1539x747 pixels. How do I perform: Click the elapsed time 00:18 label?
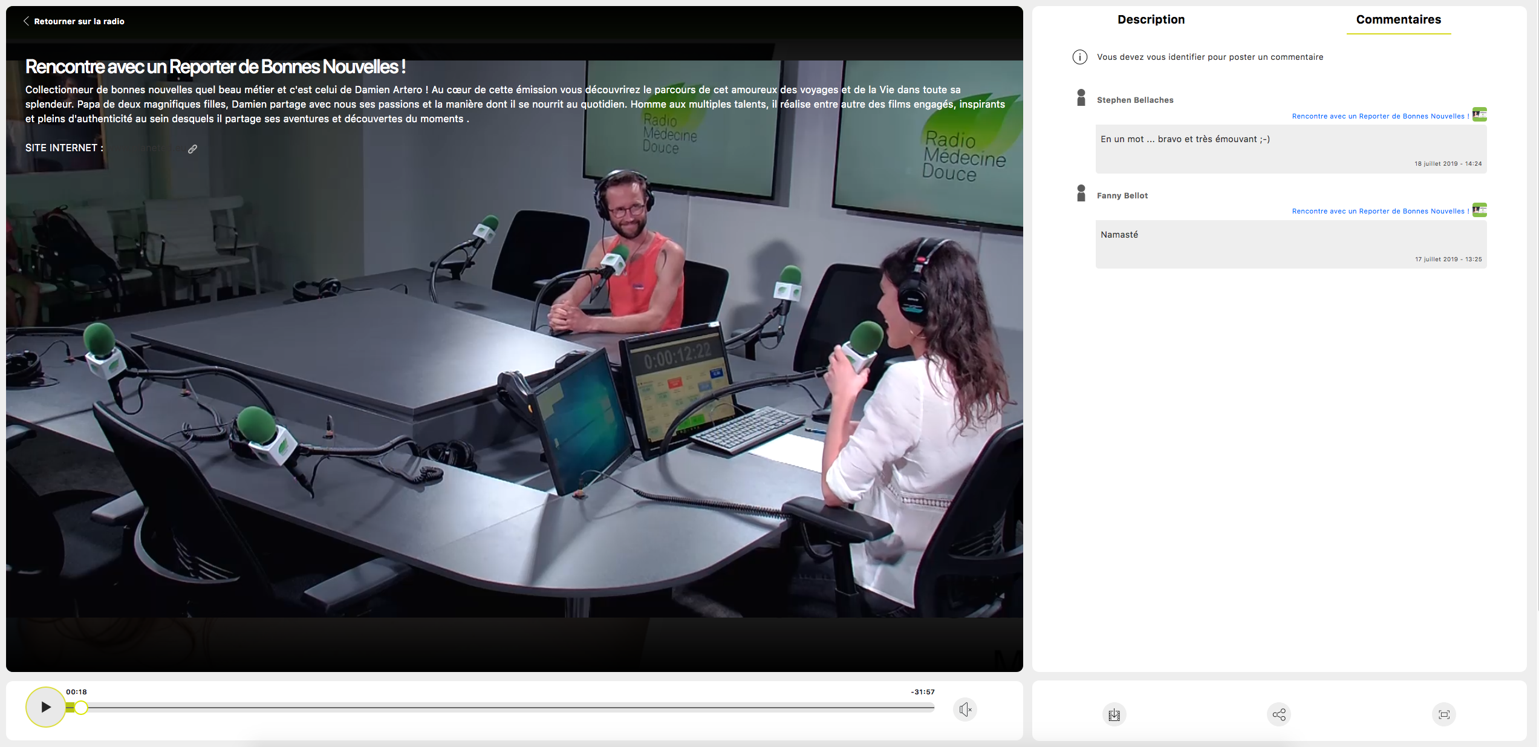pos(76,692)
